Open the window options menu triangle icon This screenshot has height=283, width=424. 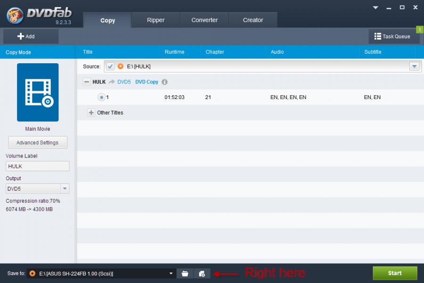tap(375, 8)
